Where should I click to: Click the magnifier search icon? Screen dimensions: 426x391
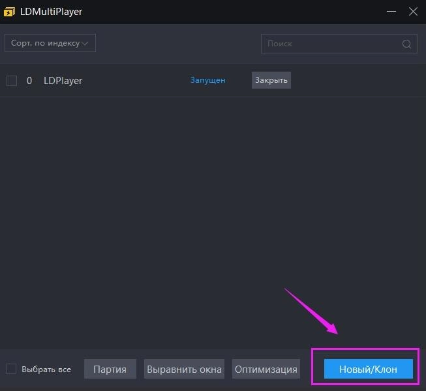tap(406, 44)
